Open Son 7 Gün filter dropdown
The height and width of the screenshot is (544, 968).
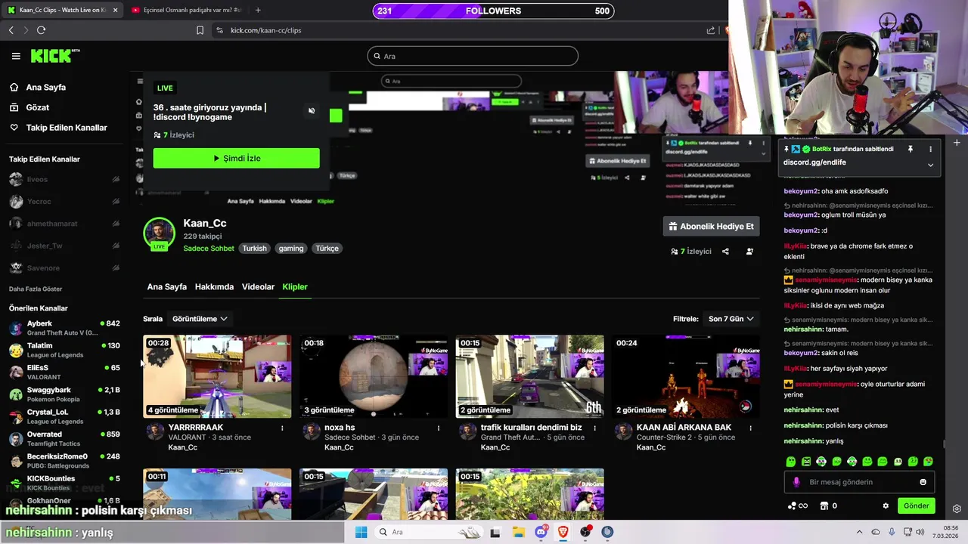click(731, 319)
